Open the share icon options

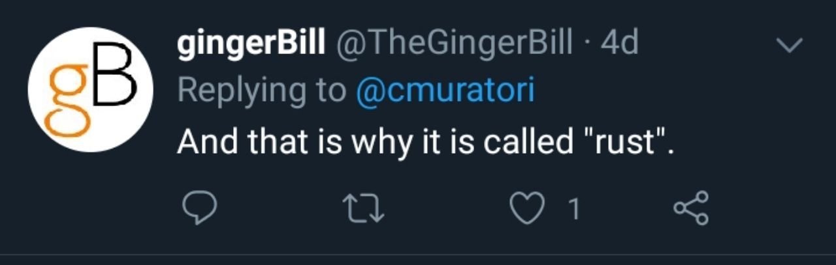pyautogui.click(x=690, y=208)
